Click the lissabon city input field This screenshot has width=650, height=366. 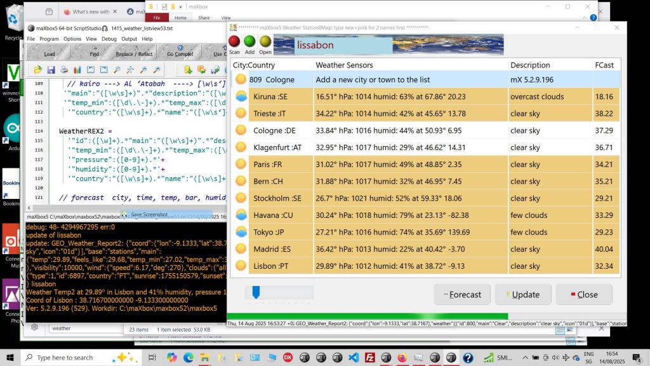342,45
